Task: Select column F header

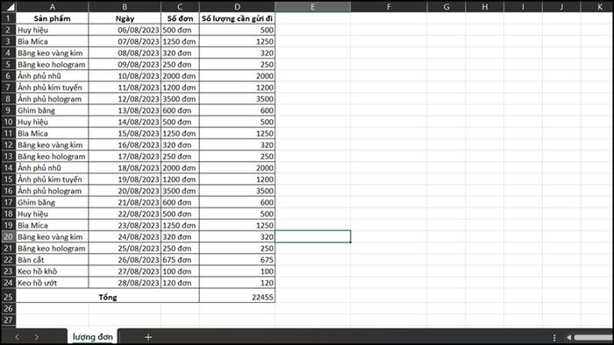Action: [x=389, y=7]
